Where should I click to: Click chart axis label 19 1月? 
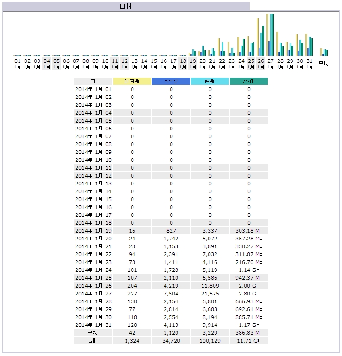192,64
